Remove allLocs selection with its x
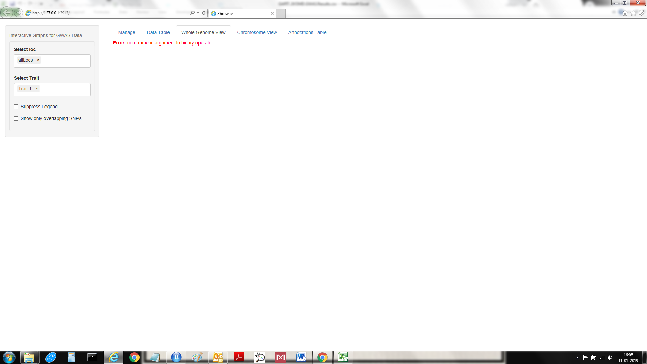 pos(38,60)
